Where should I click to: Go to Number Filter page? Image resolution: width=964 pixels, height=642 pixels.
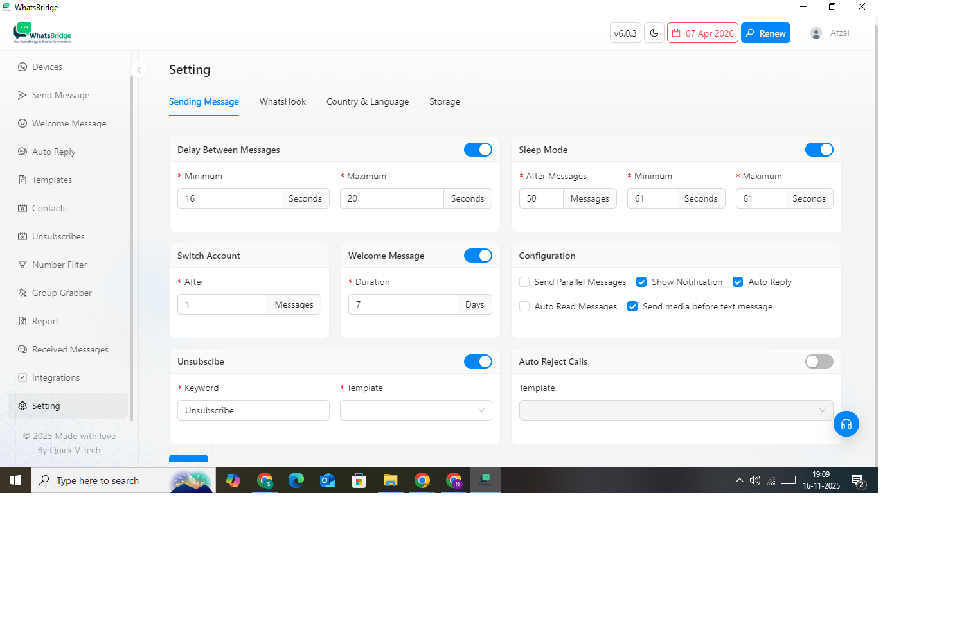click(59, 265)
